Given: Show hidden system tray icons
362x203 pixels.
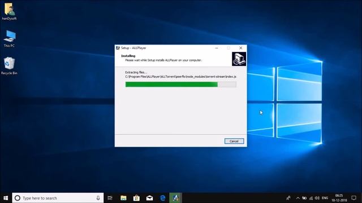Looking at the screenshot, I should click(x=298, y=198).
